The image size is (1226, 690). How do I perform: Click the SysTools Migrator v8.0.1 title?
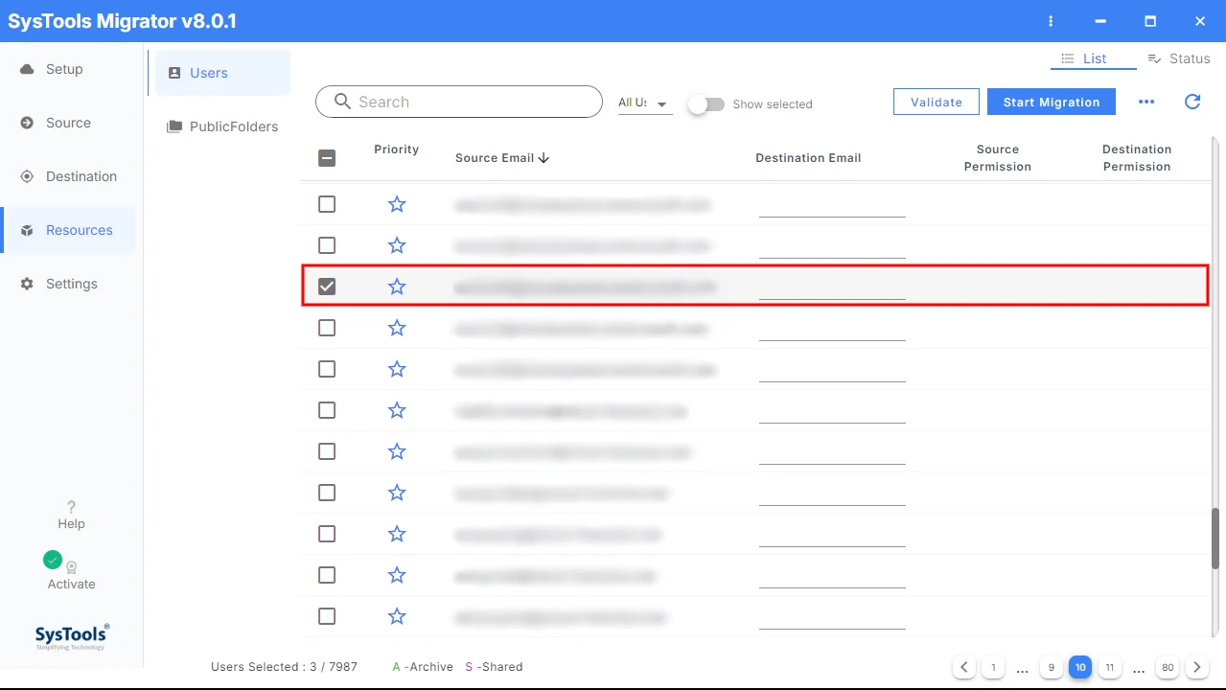(x=122, y=21)
